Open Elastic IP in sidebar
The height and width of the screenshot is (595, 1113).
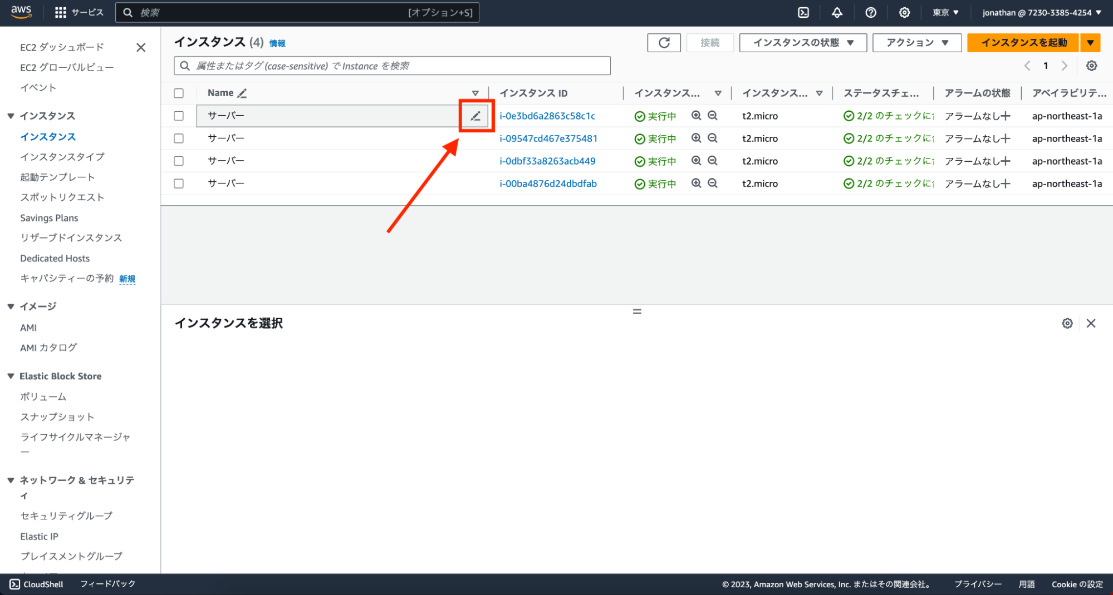tap(39, 536)
